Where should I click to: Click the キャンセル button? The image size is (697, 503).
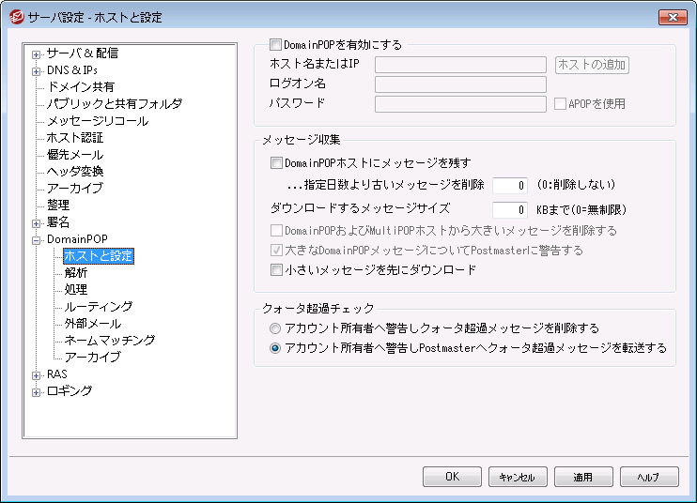coord(518,477)
